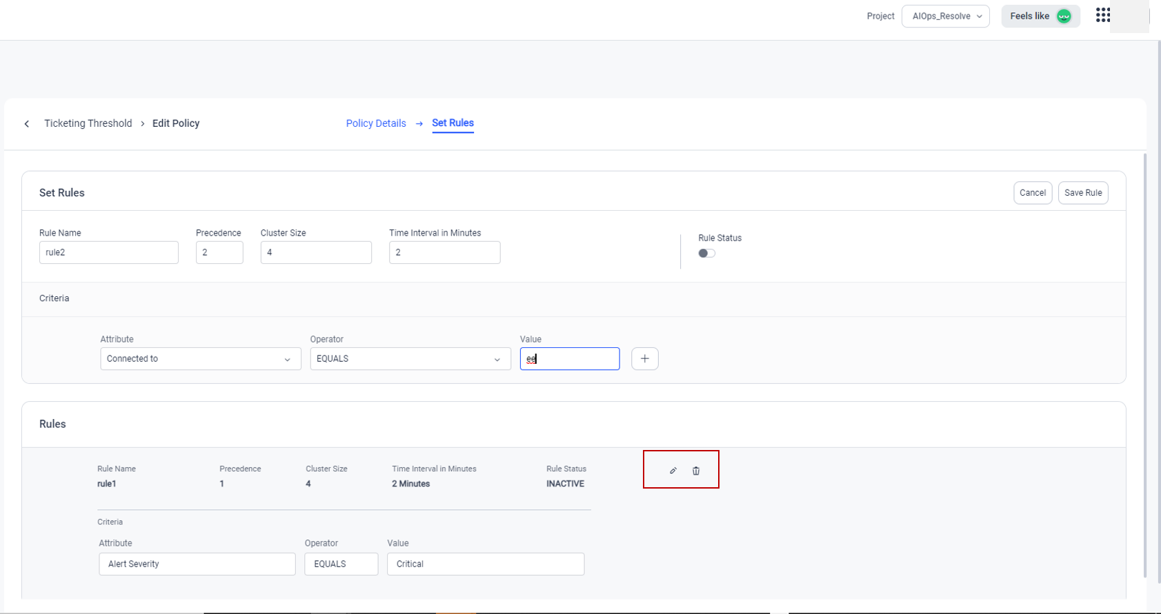This screenshot has height=614, width=1161.
Task: Click the Cancel button
Action: coord(1032,193)
